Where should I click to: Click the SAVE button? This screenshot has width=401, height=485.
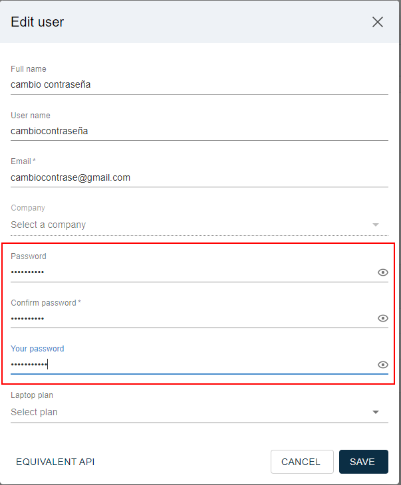pyautogui.click(x=364, y=462)
